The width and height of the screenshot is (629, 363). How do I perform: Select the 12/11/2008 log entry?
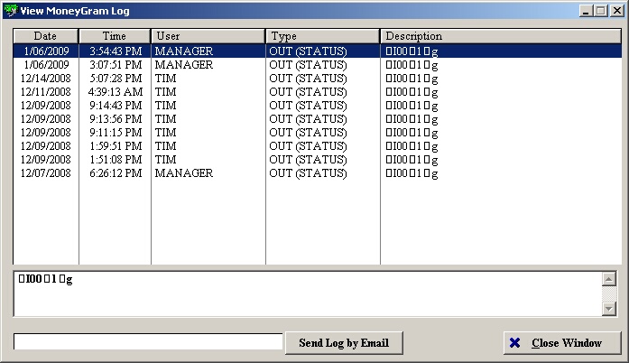coord(318,92)
